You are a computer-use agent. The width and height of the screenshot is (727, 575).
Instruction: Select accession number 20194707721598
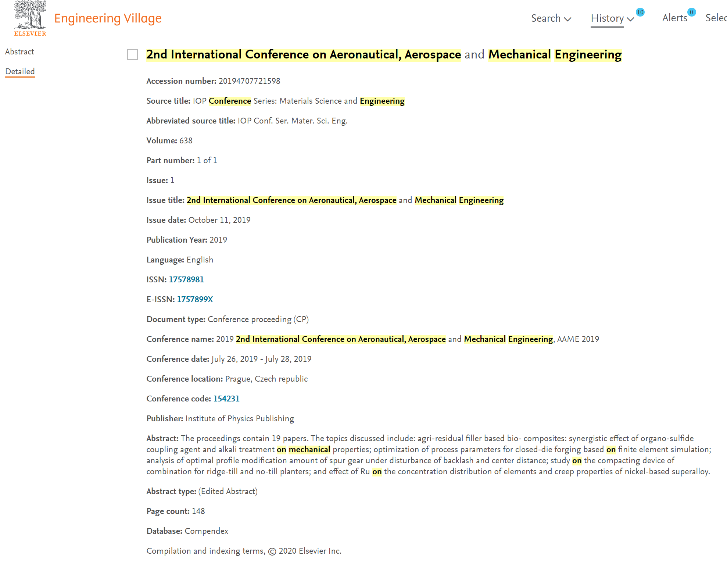pyautogui.click(x=249, y=81)
